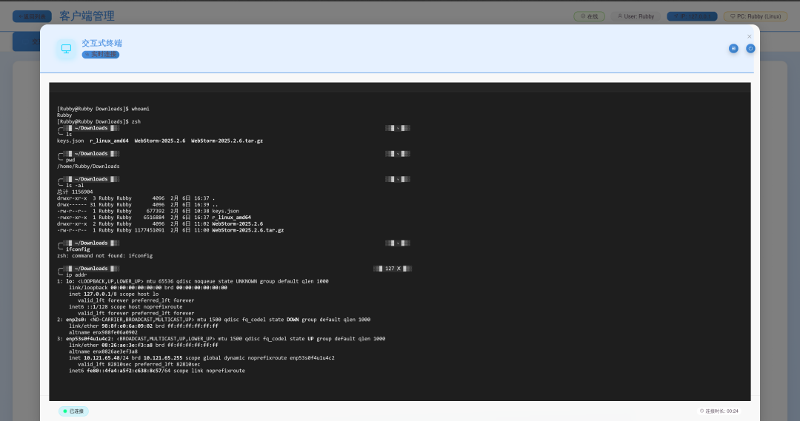800x421 pixels.
Task: Click the 已连接 connected status indicator
Action: 73,411
